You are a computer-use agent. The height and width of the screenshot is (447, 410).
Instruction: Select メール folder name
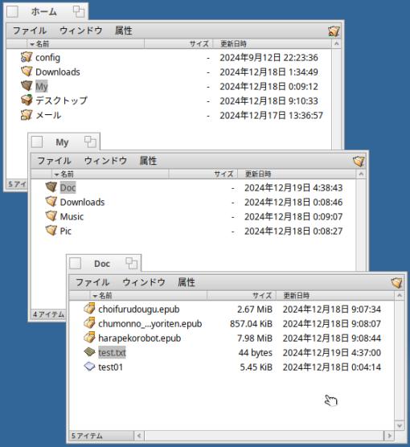coord(48,115)
